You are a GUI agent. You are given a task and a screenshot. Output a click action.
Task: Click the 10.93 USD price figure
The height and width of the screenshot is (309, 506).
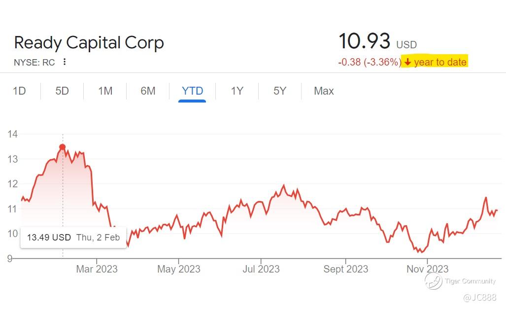point(365,41)
